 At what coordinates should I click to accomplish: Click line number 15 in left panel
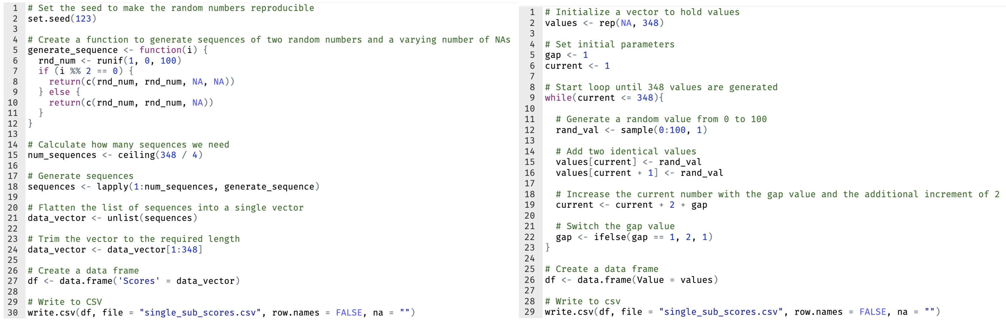(13, 155)
